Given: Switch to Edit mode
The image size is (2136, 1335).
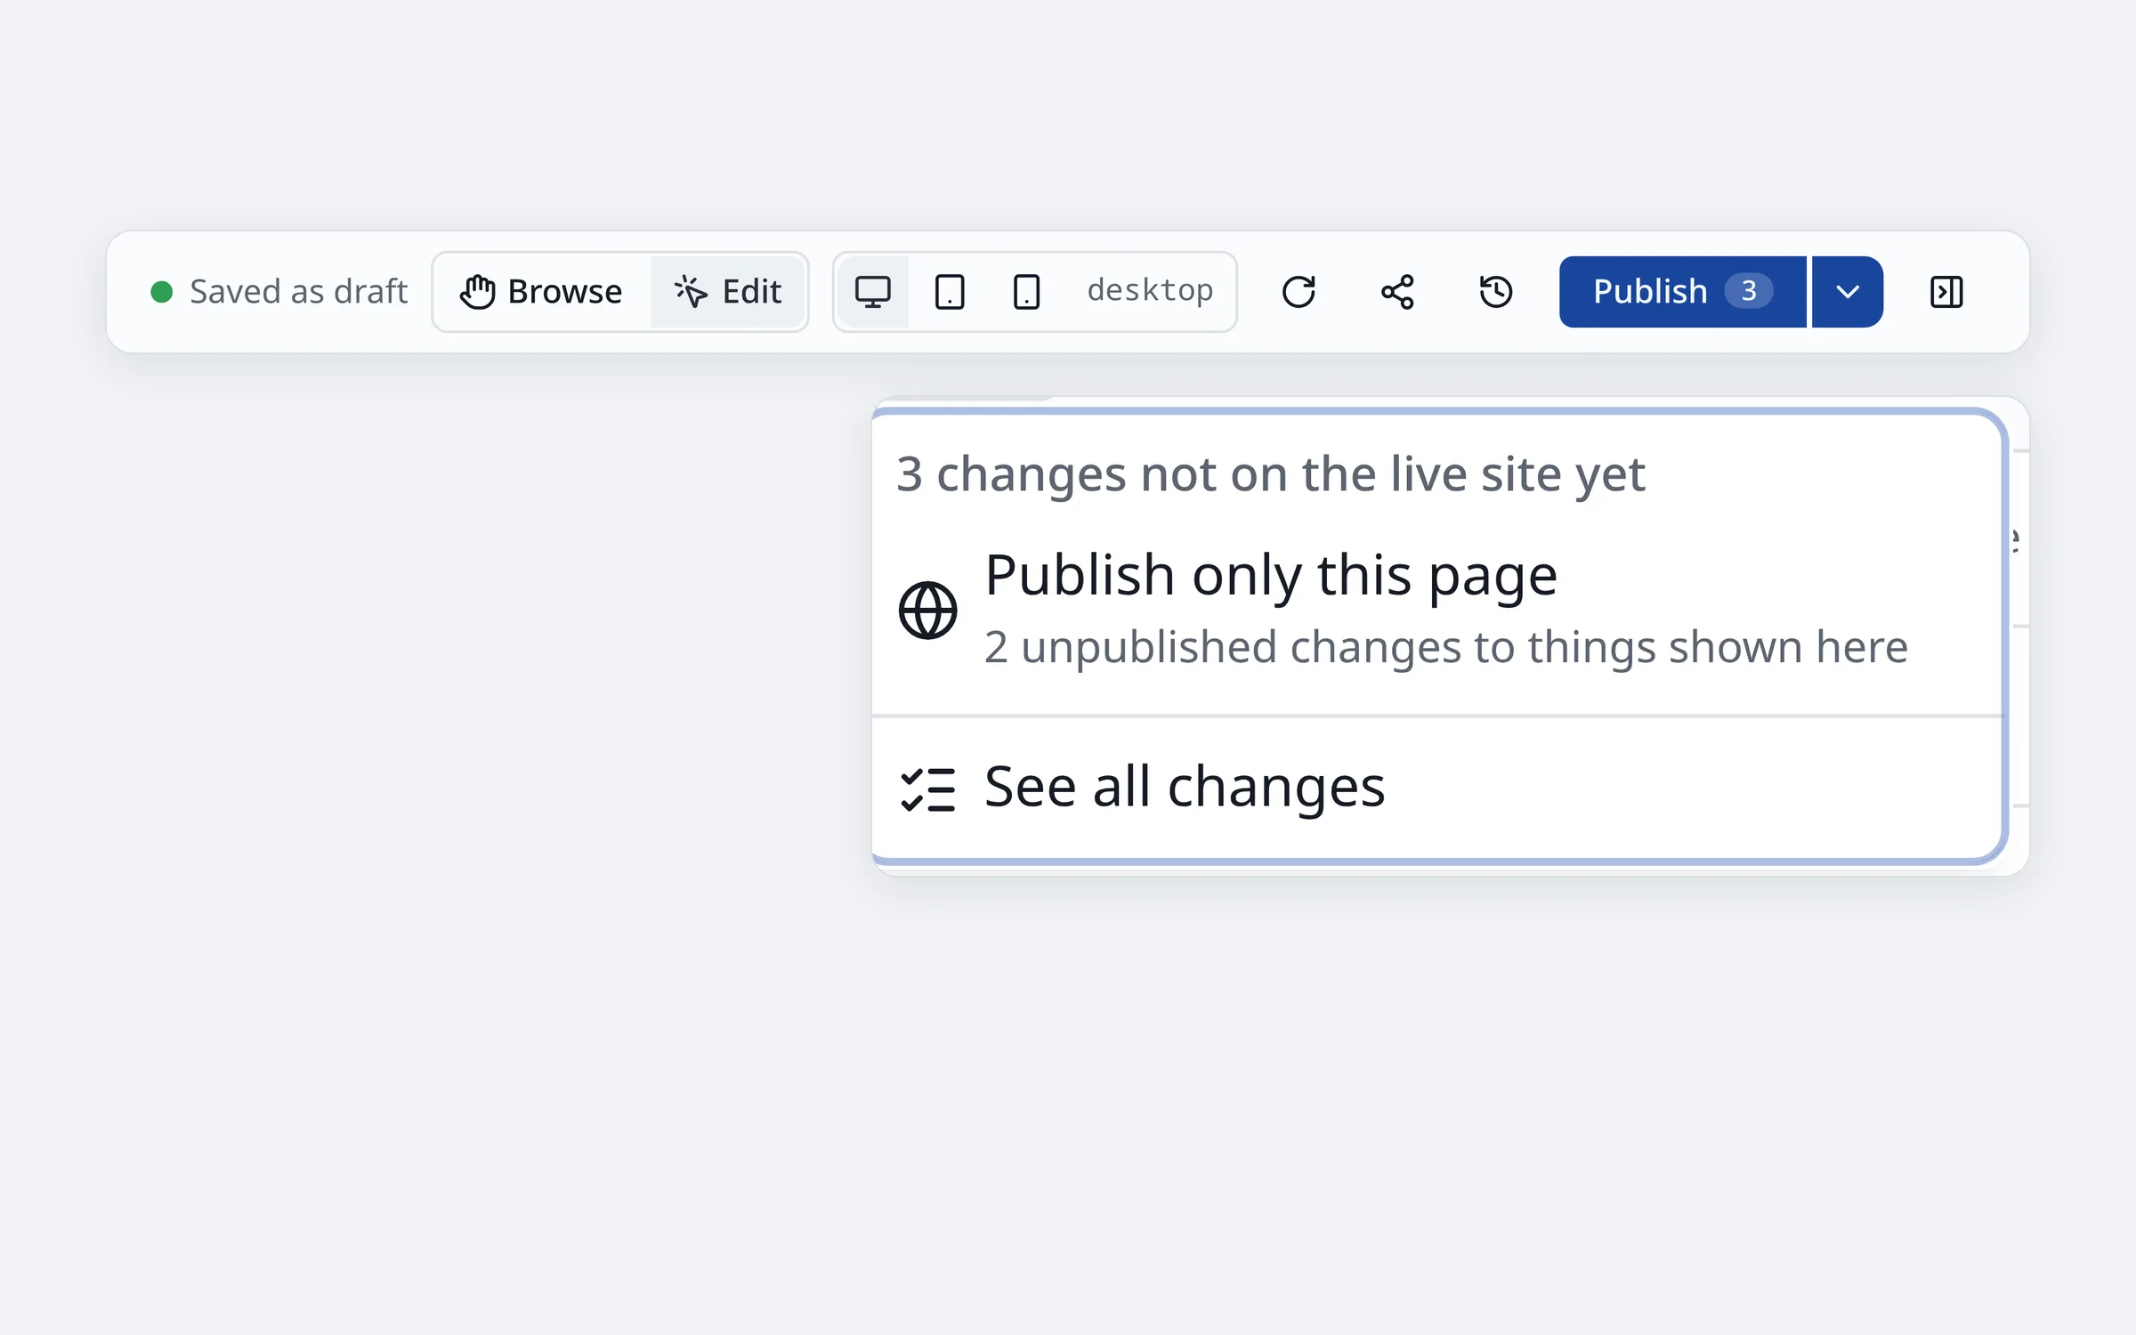Looking at the screenshot, I should click(x=727, y=292).
